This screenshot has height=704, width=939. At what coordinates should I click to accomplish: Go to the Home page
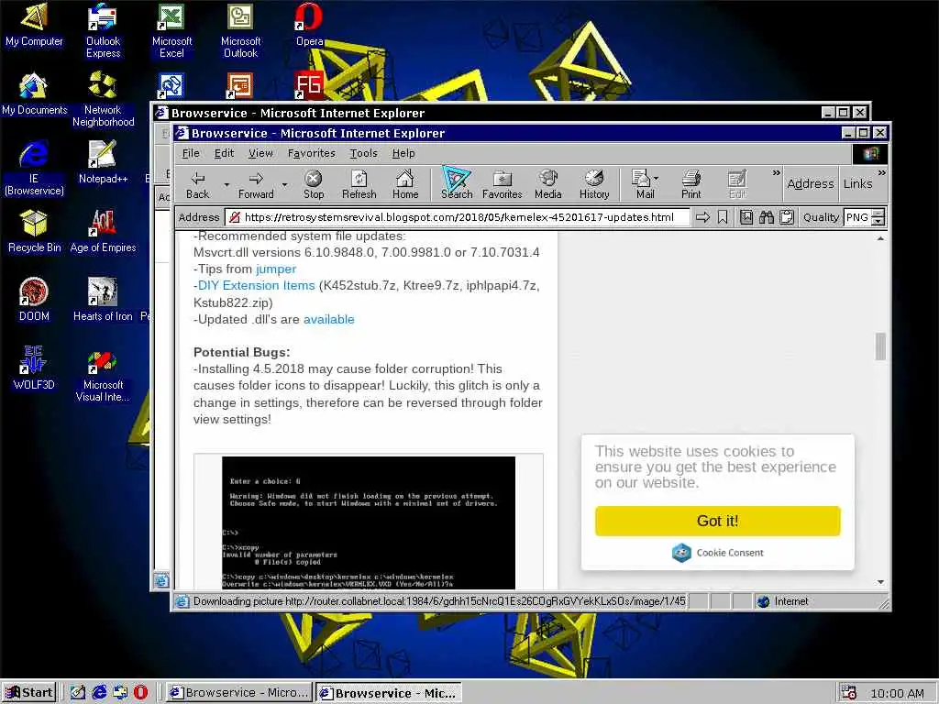[404, 183]
